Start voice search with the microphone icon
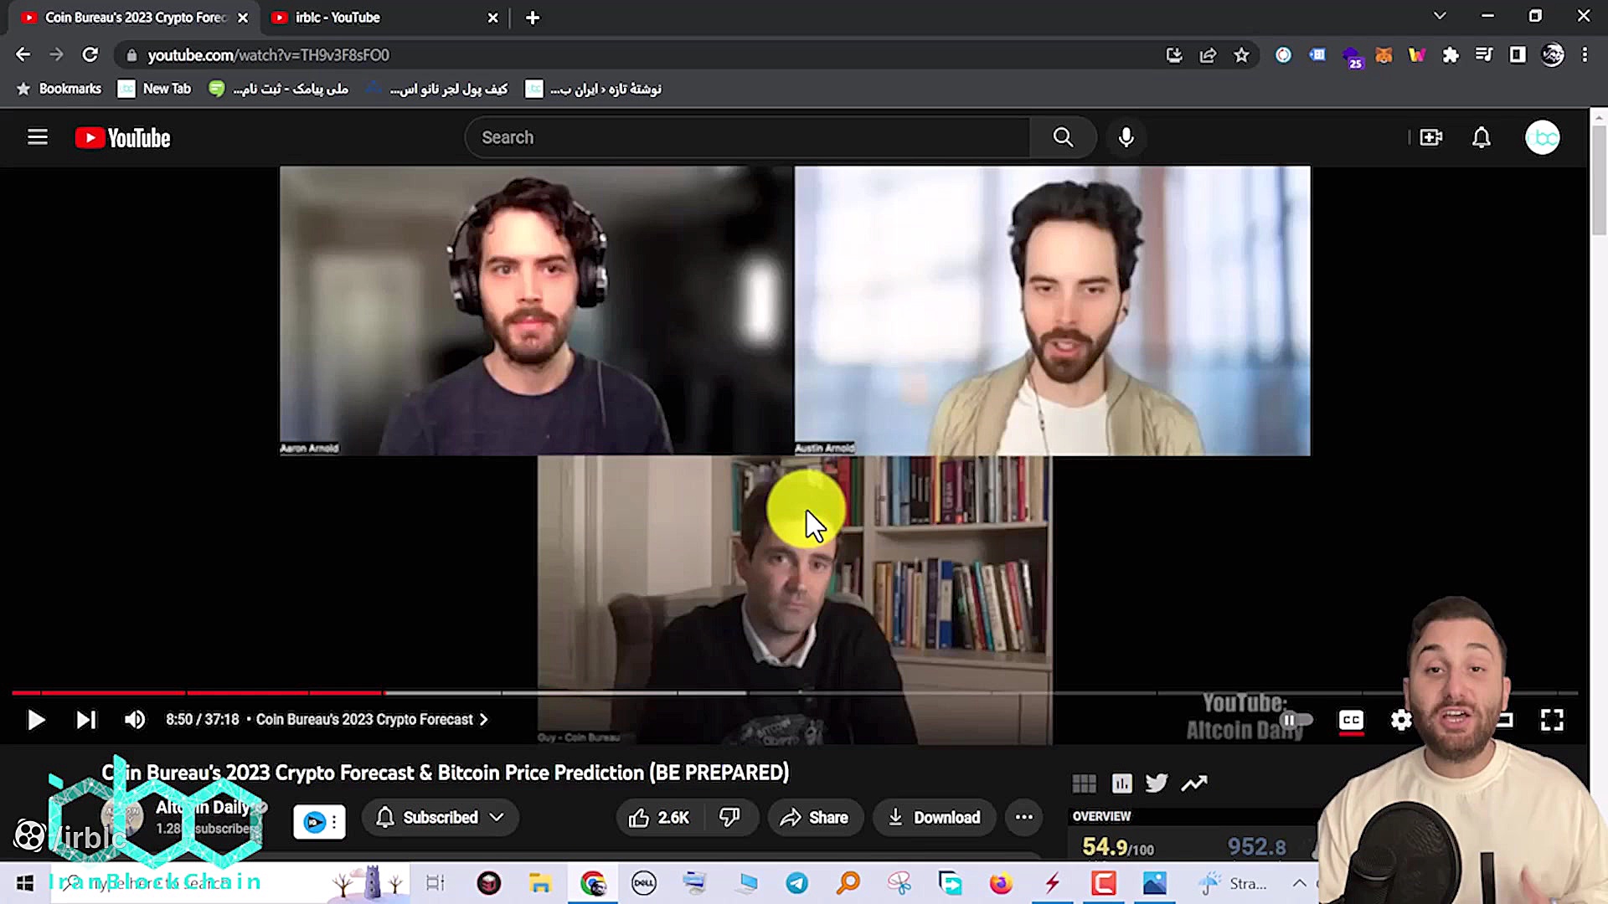Image resolution: width=1608 pixels, height=904 pixels. [1126, 137]
